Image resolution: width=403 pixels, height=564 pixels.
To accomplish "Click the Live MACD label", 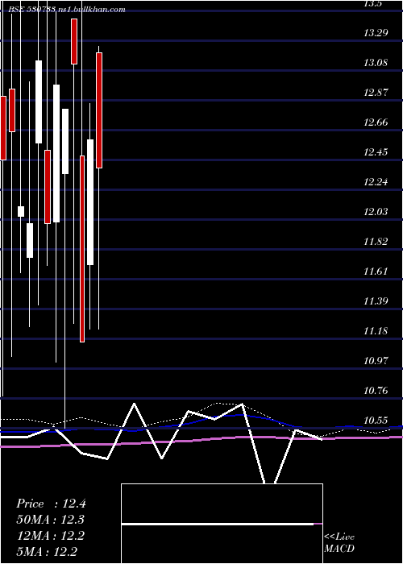I will (339, 543).
